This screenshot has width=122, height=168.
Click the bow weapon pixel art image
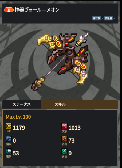coord(60,62)
